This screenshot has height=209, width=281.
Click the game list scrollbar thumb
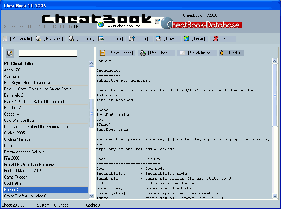(91, 113)
